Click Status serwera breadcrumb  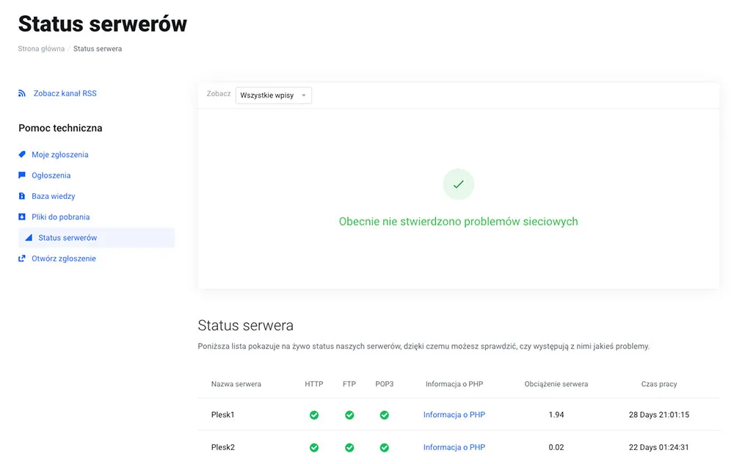pos(98,48)
